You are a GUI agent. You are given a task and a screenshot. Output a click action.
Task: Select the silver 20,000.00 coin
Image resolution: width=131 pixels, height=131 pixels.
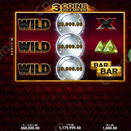tap(70, 24)
